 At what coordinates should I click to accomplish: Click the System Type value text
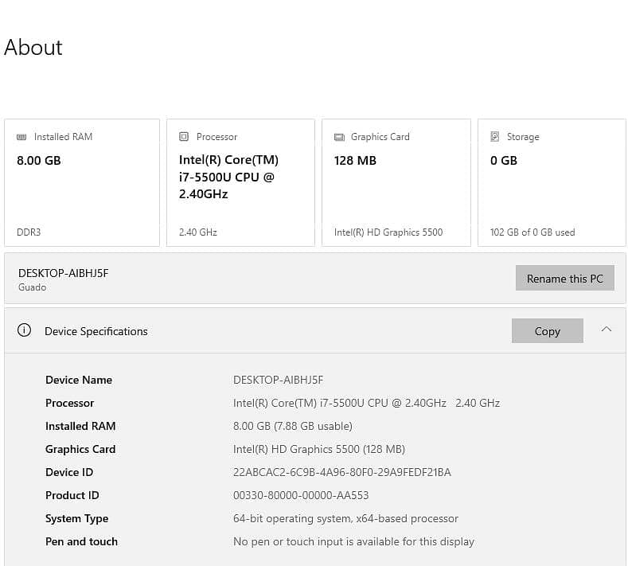(345, 519)
